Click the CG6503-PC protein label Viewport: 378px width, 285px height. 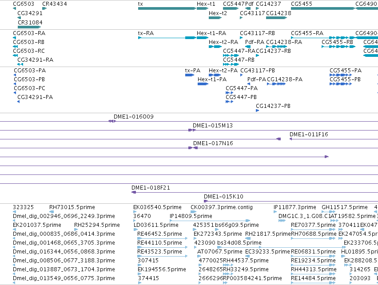[29, 88]
